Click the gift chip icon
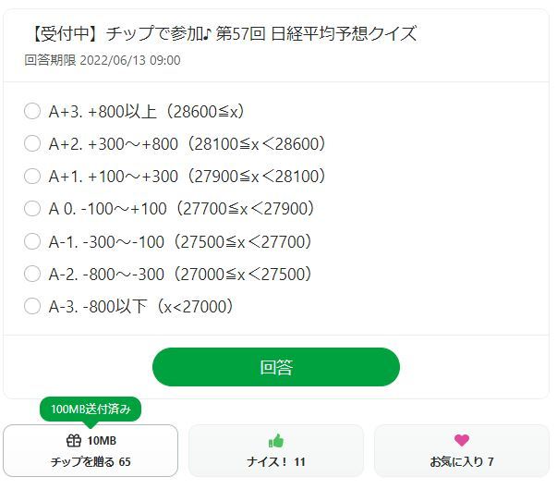The height and width of the screenshot is (489, 557). point(74,441)
